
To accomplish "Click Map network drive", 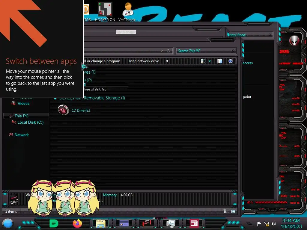I will (144, 61).
